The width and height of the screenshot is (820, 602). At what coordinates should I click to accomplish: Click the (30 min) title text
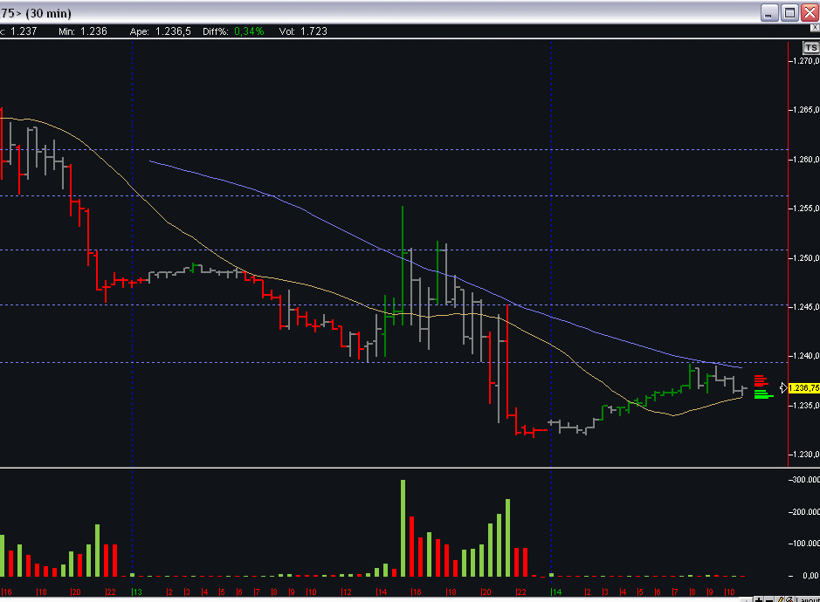tap(48, 14)
